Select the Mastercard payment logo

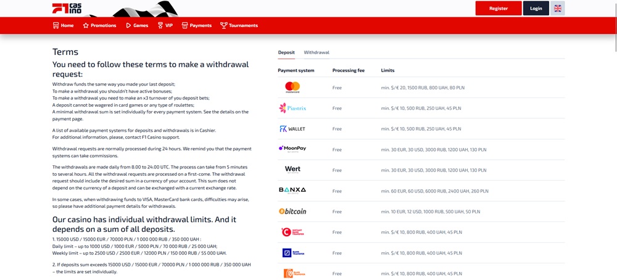(292, 88)
